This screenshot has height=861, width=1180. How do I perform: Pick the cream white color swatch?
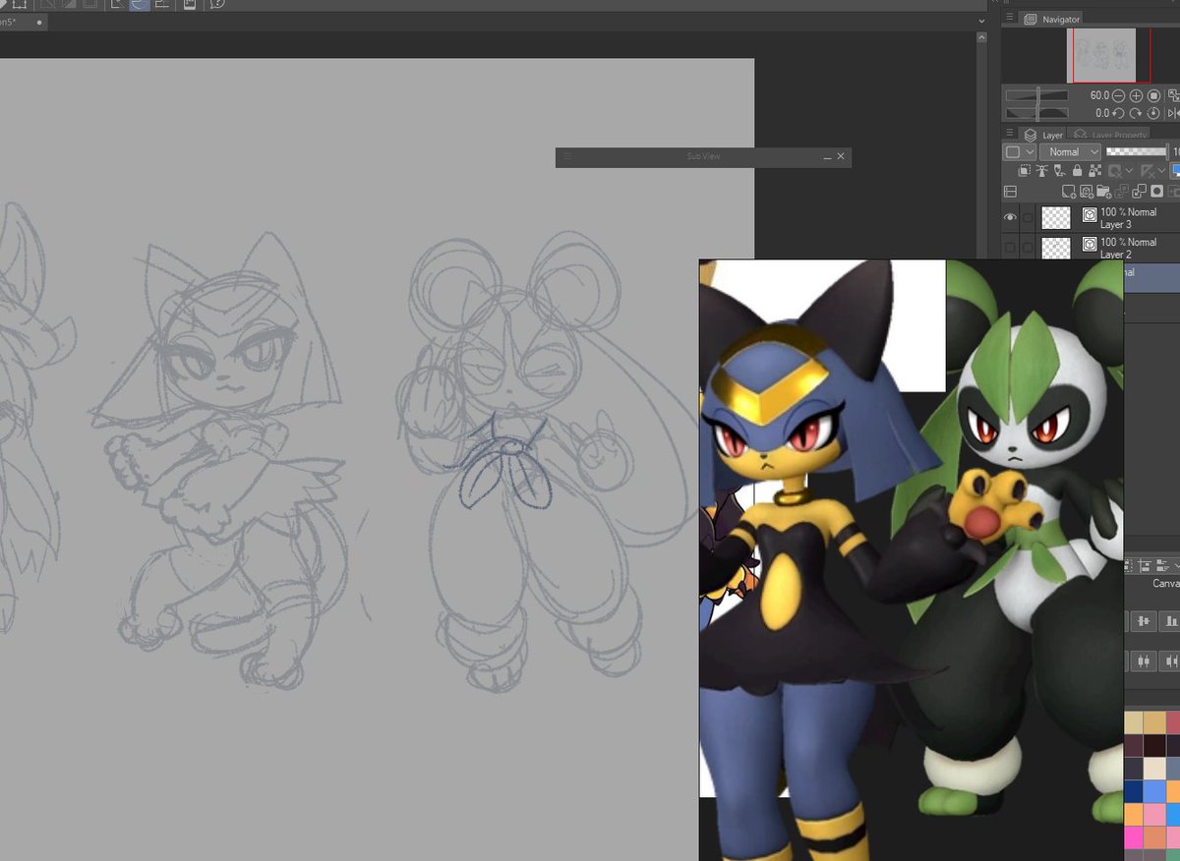tap(1154, 769)
